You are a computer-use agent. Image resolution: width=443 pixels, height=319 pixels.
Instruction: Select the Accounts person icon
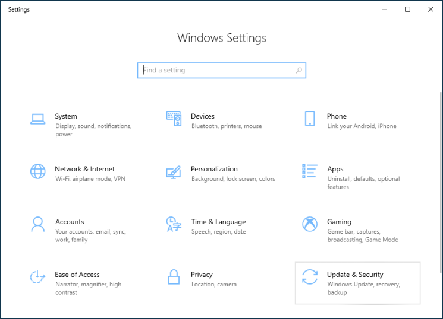[x=37, y=224]
